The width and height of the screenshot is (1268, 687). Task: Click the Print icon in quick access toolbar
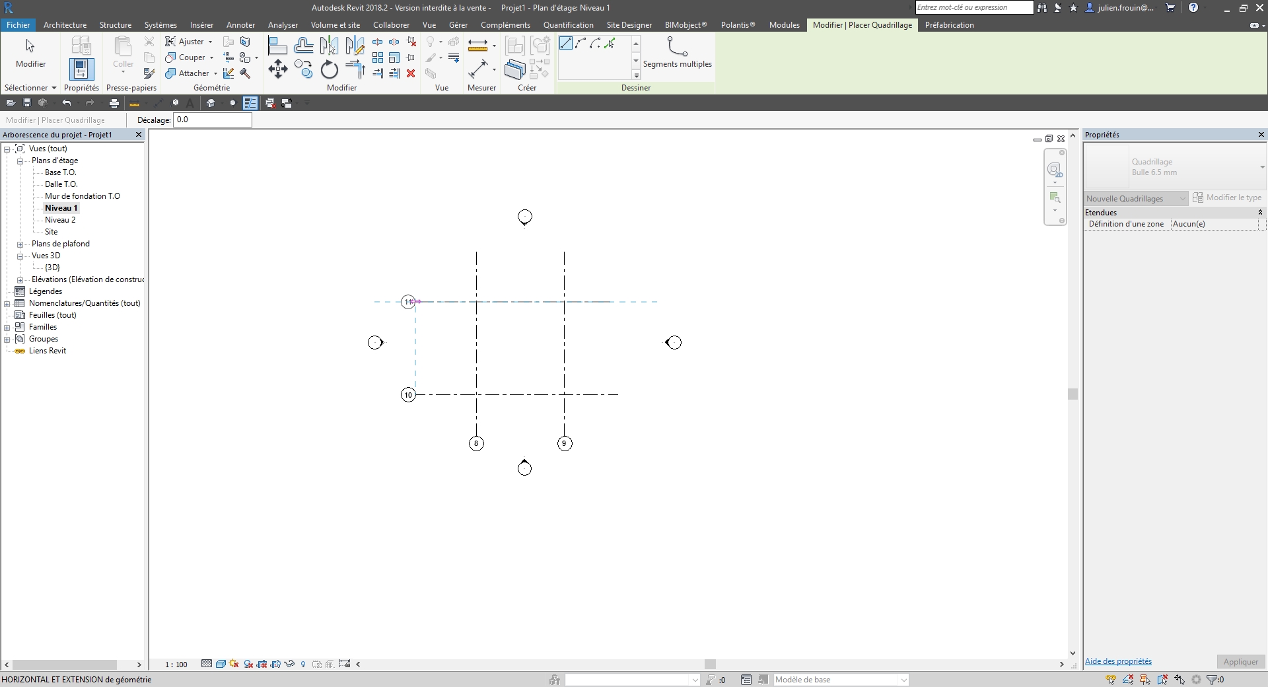point(114,103)
